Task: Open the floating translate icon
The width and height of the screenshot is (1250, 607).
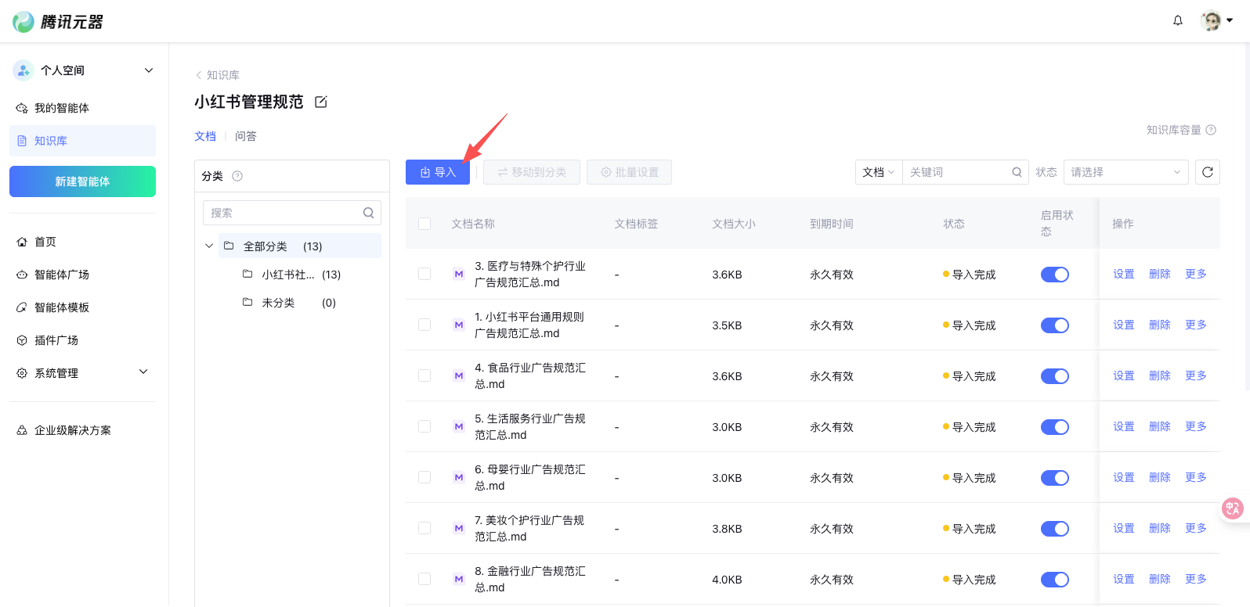Action: coord(1232,509)
